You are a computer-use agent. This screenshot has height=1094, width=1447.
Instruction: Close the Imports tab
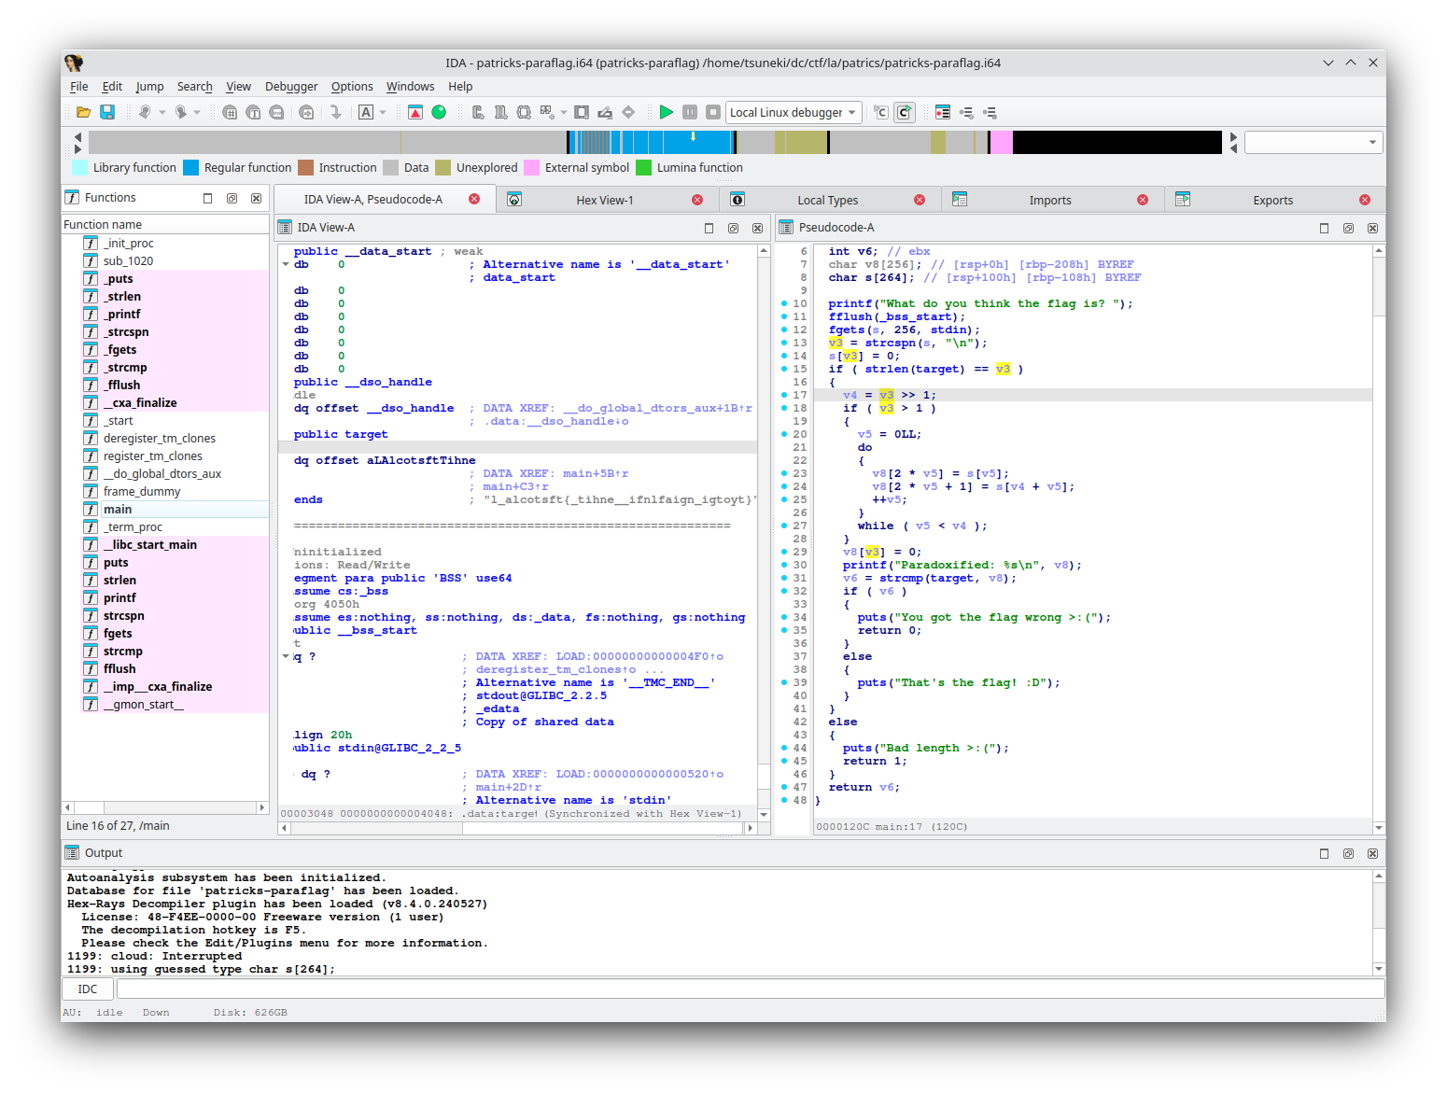[x=1143, y=199]
